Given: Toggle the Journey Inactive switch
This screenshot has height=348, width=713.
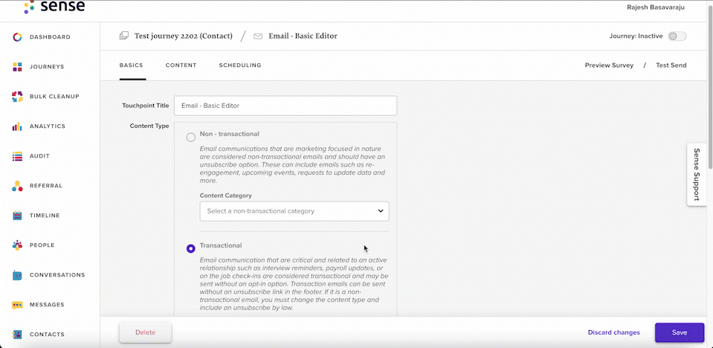Looking at the screenshot, I should click(677, 36).
